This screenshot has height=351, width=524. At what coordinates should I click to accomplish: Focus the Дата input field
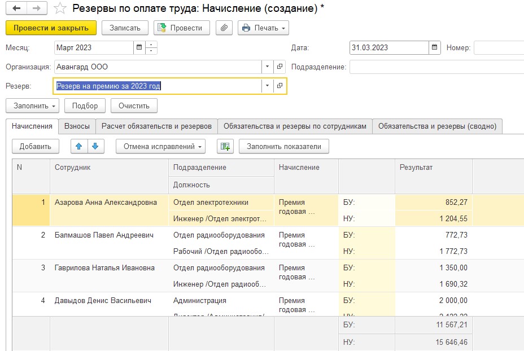click(x=389, y=47)
